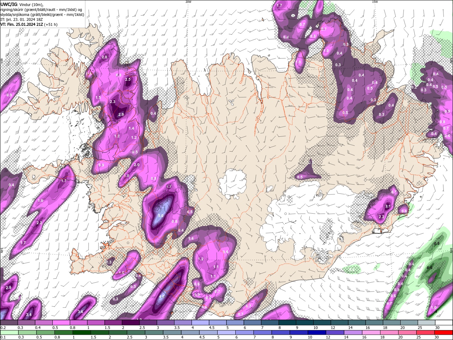Screen dimensions: 453x340
Task: Click the "3.4" snowfall value on the map
Action: 29,314
